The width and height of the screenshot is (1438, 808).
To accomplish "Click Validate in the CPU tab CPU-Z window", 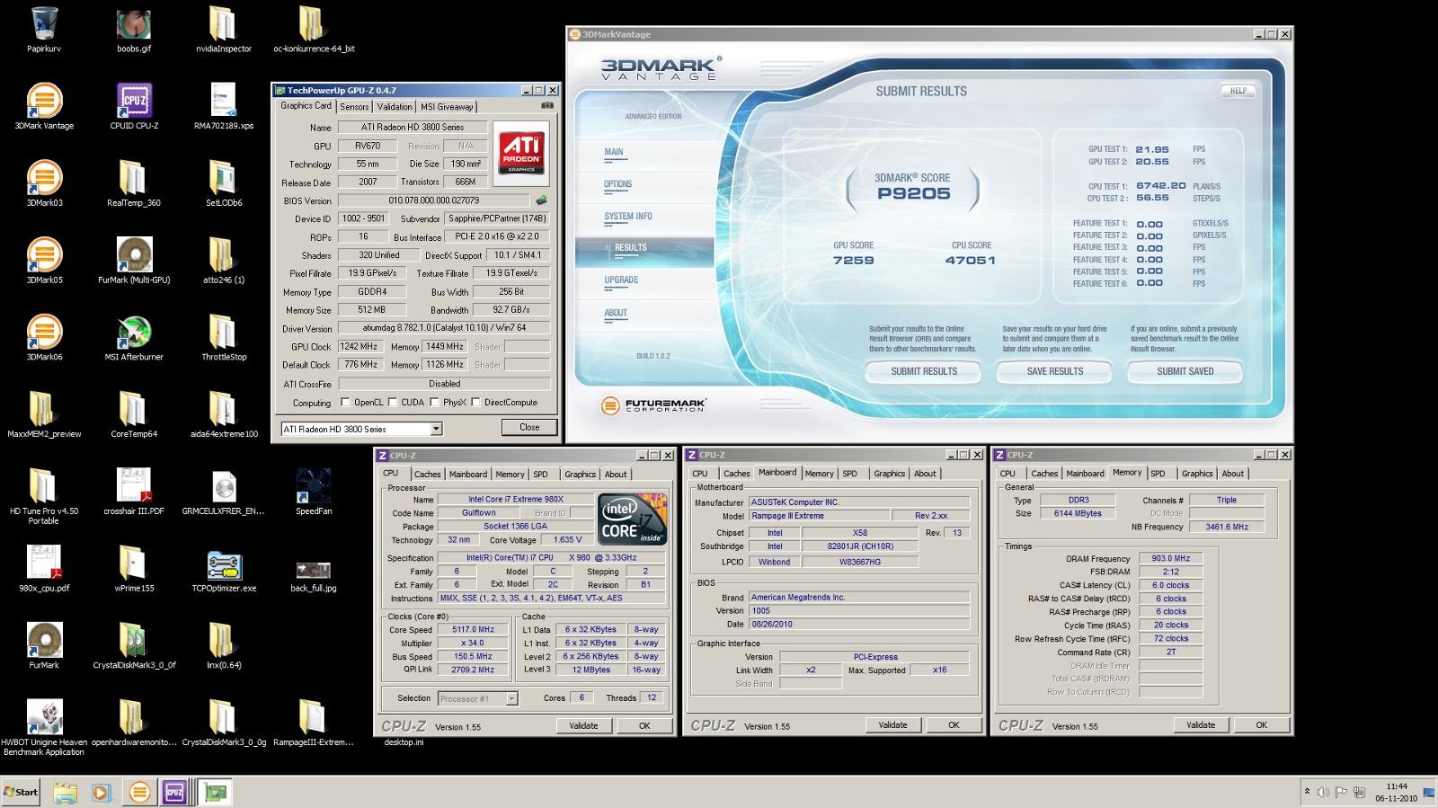I will [583, 725].
